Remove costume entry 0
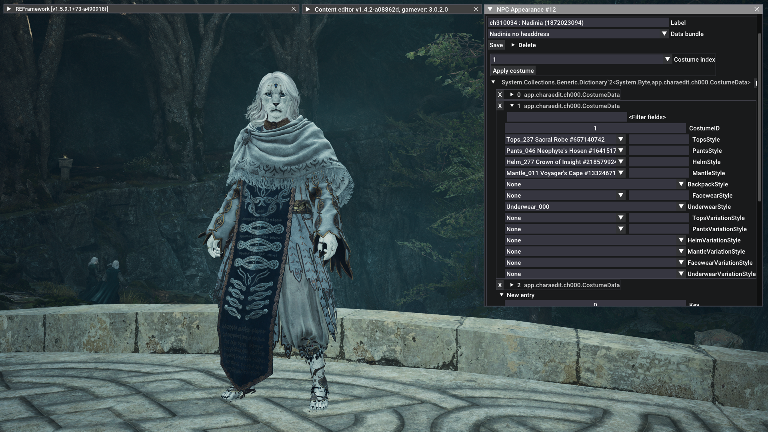Image resolution: width=768 pixels, height=432 pixels. coord(500,95)
